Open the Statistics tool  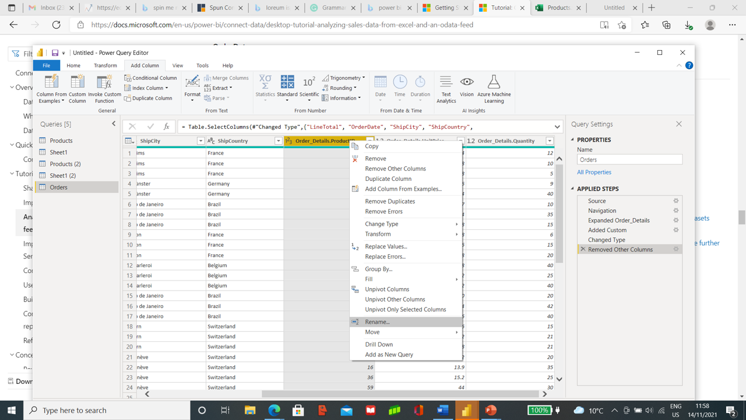coord(265,87)
